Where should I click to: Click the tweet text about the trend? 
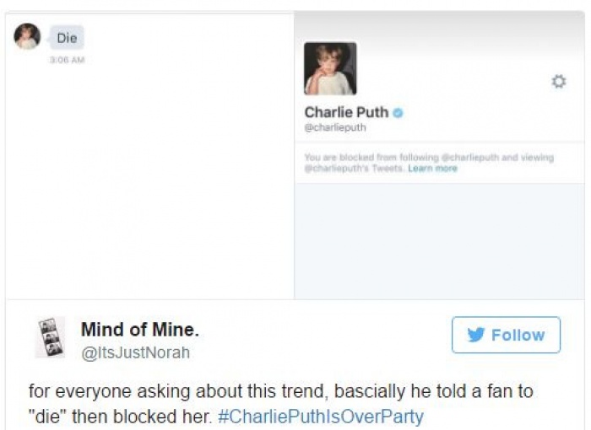279,393
